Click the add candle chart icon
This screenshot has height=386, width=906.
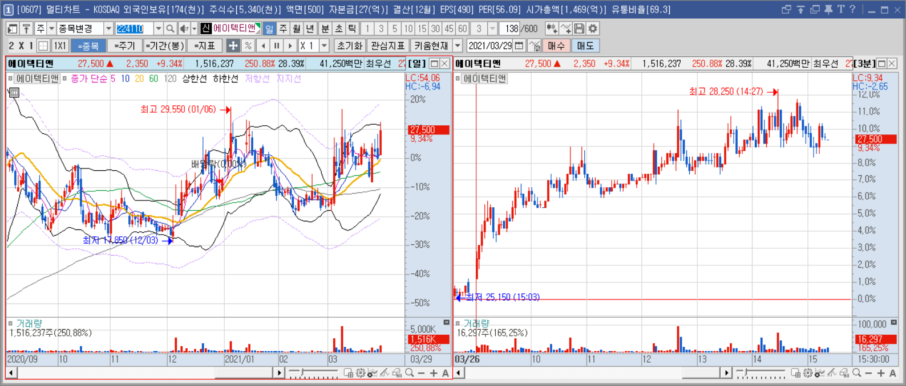(551, 28)
